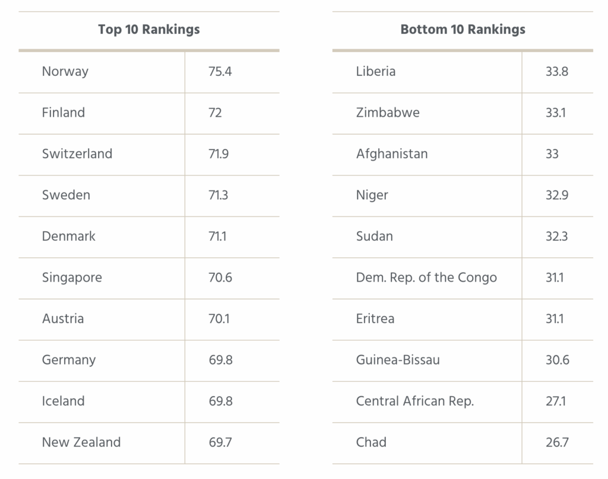
Task: Click the Guinea-Bissau country name
Action: click(398, 360)
